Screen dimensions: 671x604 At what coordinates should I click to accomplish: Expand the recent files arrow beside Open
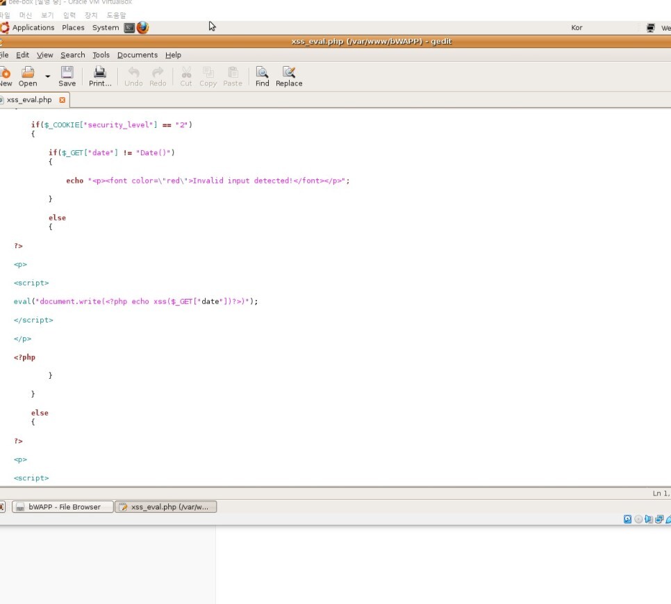coord(47,76)
